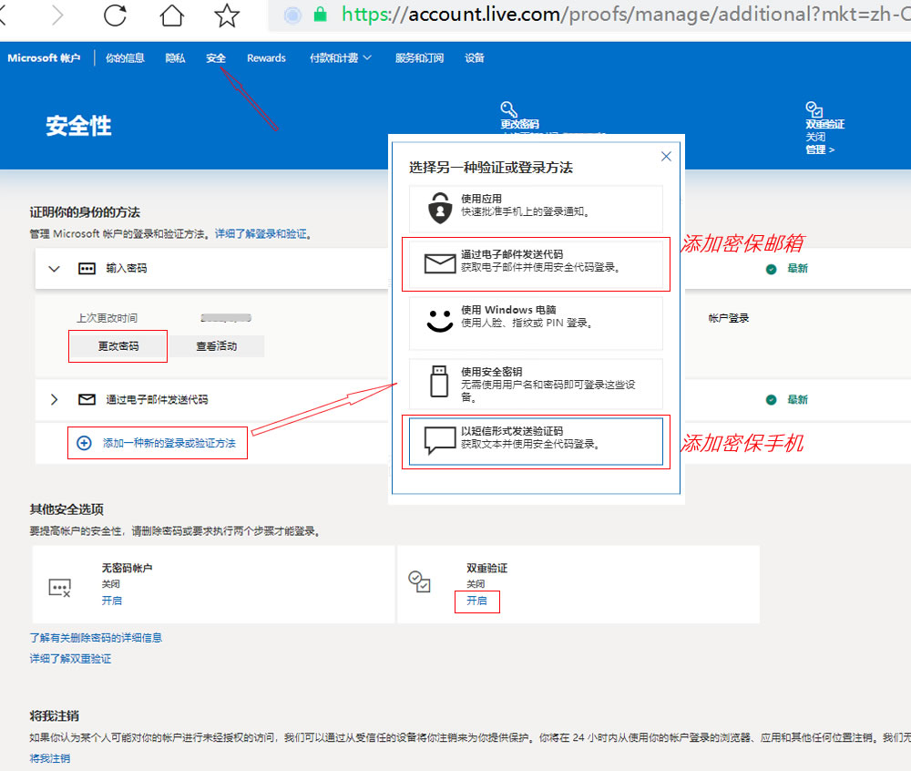Image resolution: width=911 pixels, height=771 pixels.
Task: Click the 双重验证 card icon
Action: (x=419, y=581)
